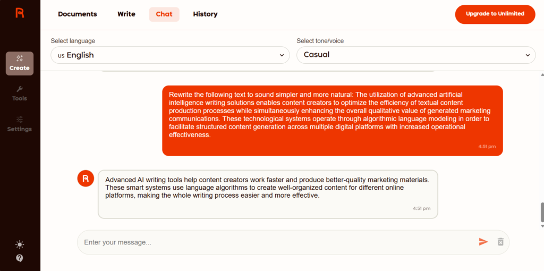The height and width of the screenshot is (271, 544).
Task: Click the Enter your message input field
Action: [276, 242]
